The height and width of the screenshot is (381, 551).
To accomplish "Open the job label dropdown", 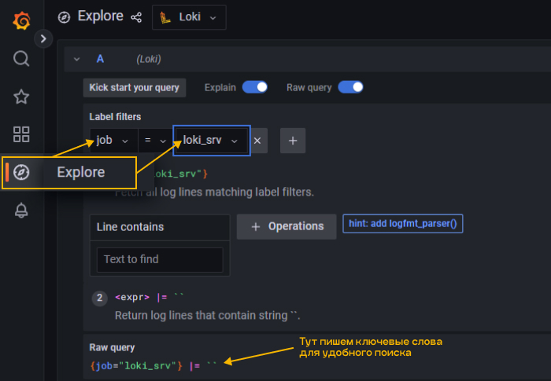I will click(113, 141).
